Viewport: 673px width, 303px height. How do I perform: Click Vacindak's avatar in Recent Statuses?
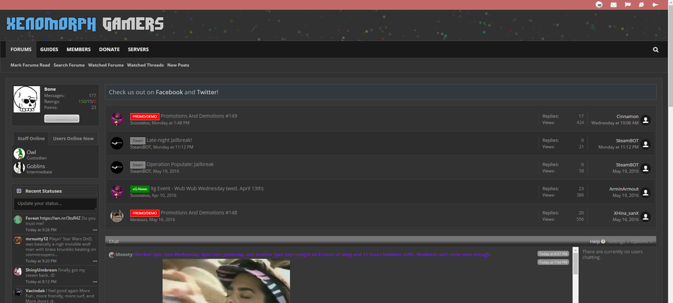(17, 292)
